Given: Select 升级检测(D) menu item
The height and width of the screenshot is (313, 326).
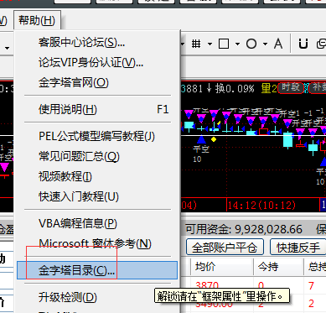Looking at the screenshot, I should click(97, 297).
